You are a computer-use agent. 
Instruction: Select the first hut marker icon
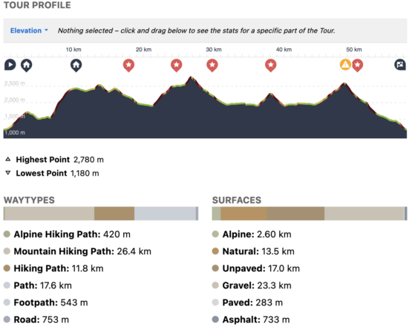click(x=27, y=65)
